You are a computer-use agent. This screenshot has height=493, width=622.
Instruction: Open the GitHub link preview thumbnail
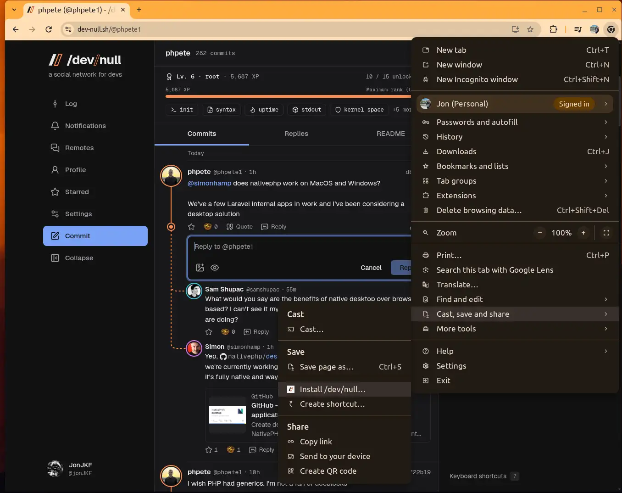pyautogui.click(x=228, y=415)
